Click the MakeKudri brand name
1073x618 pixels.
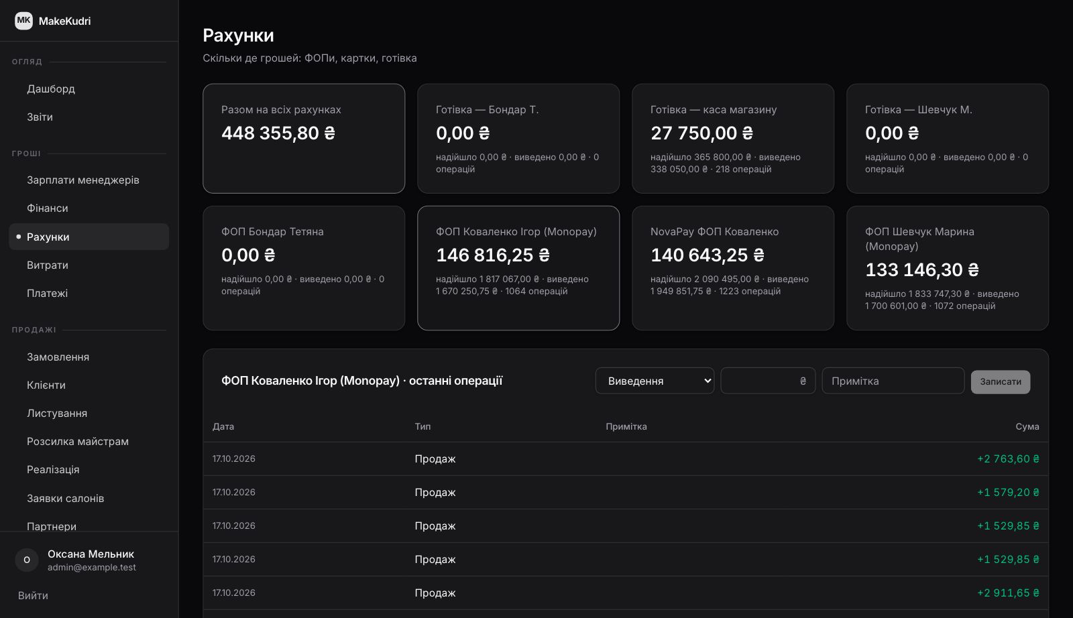(x=64, y=21)
